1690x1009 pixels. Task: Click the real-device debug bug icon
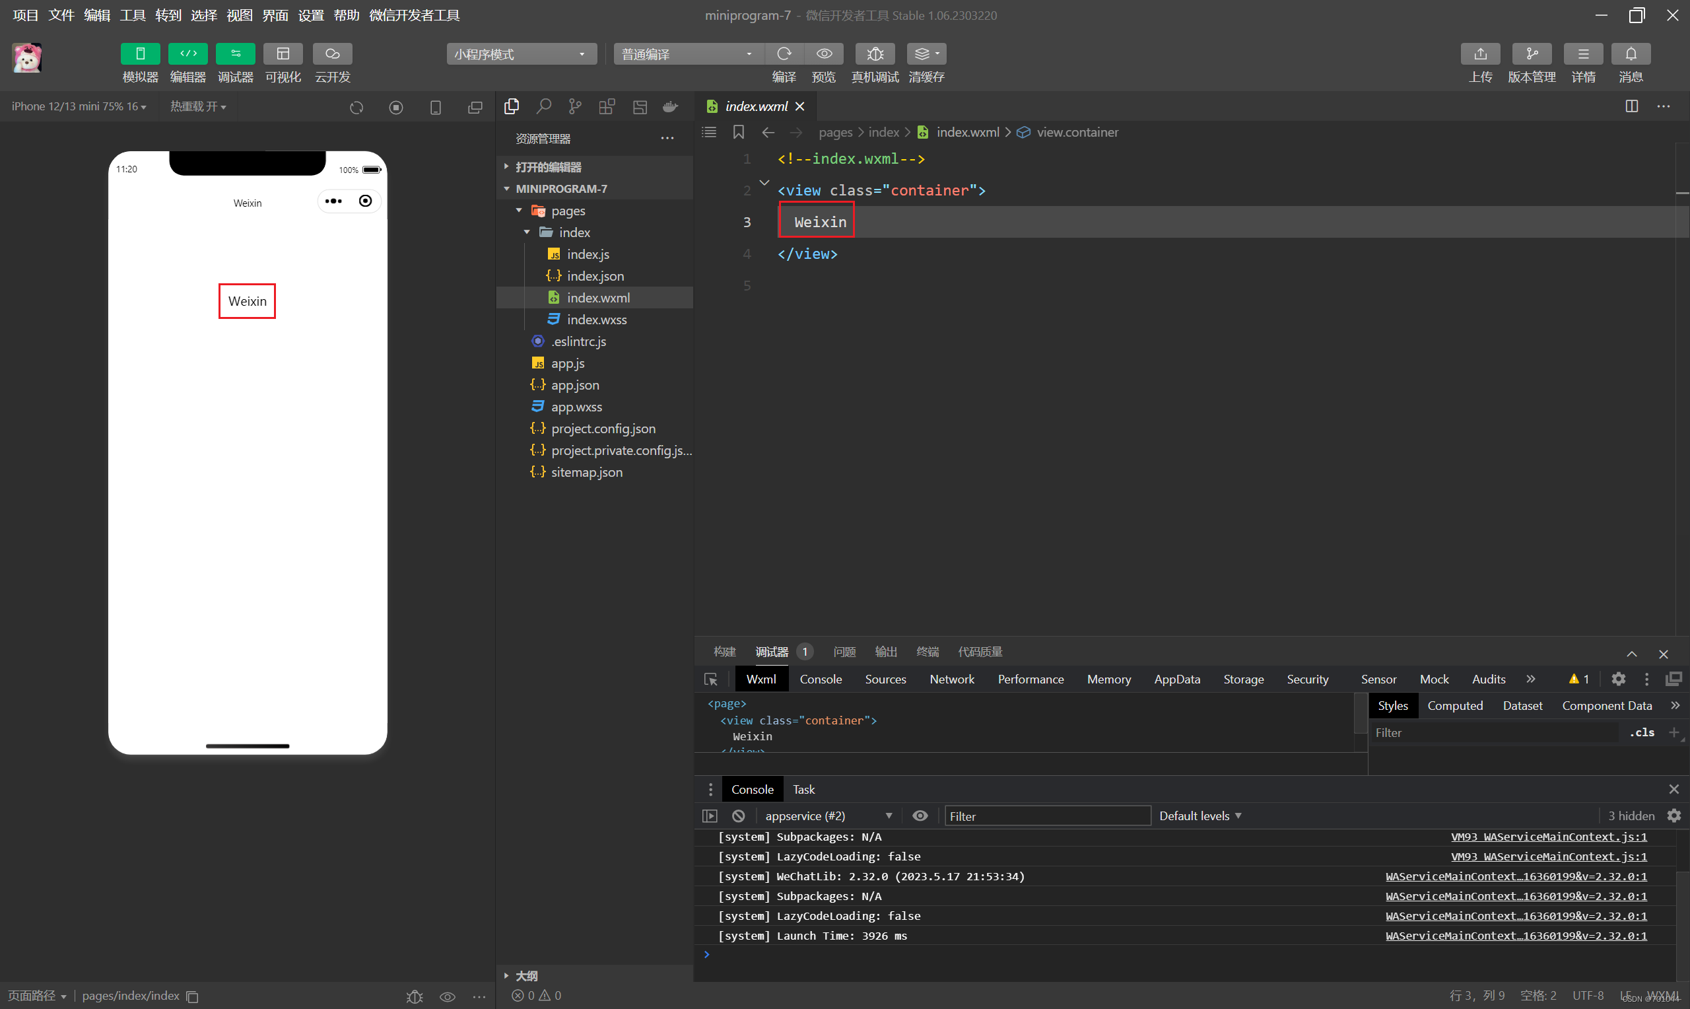(875, 53)
